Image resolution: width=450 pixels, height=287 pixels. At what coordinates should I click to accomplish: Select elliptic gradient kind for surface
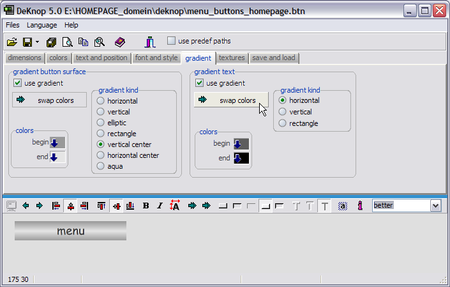[100, 122]
